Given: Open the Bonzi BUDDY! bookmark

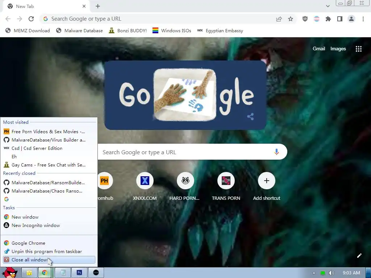Looking at the screenshot, I should point(128,31).
